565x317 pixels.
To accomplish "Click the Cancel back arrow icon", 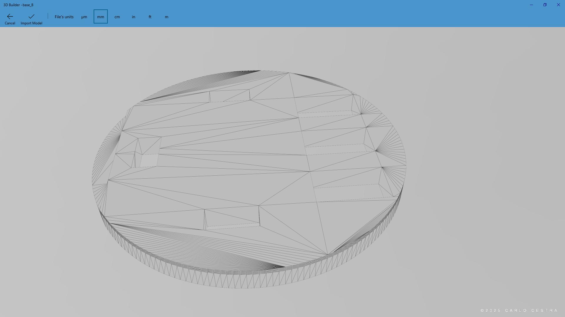I will click(10, 16).
